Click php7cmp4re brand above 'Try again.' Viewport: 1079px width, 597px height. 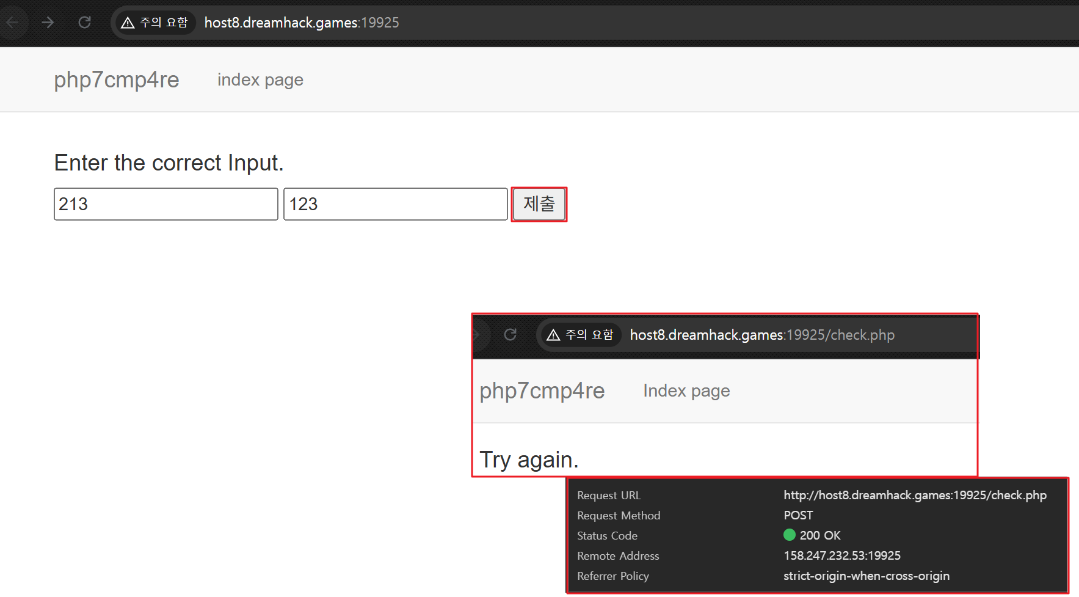(542, 391)
